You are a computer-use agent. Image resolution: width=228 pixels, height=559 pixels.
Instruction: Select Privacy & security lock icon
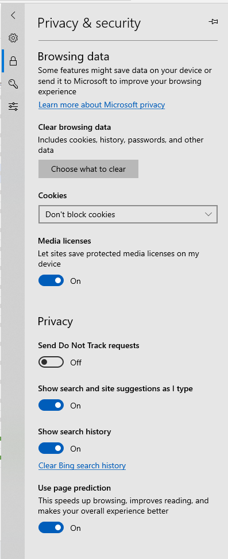click(13, 60)
